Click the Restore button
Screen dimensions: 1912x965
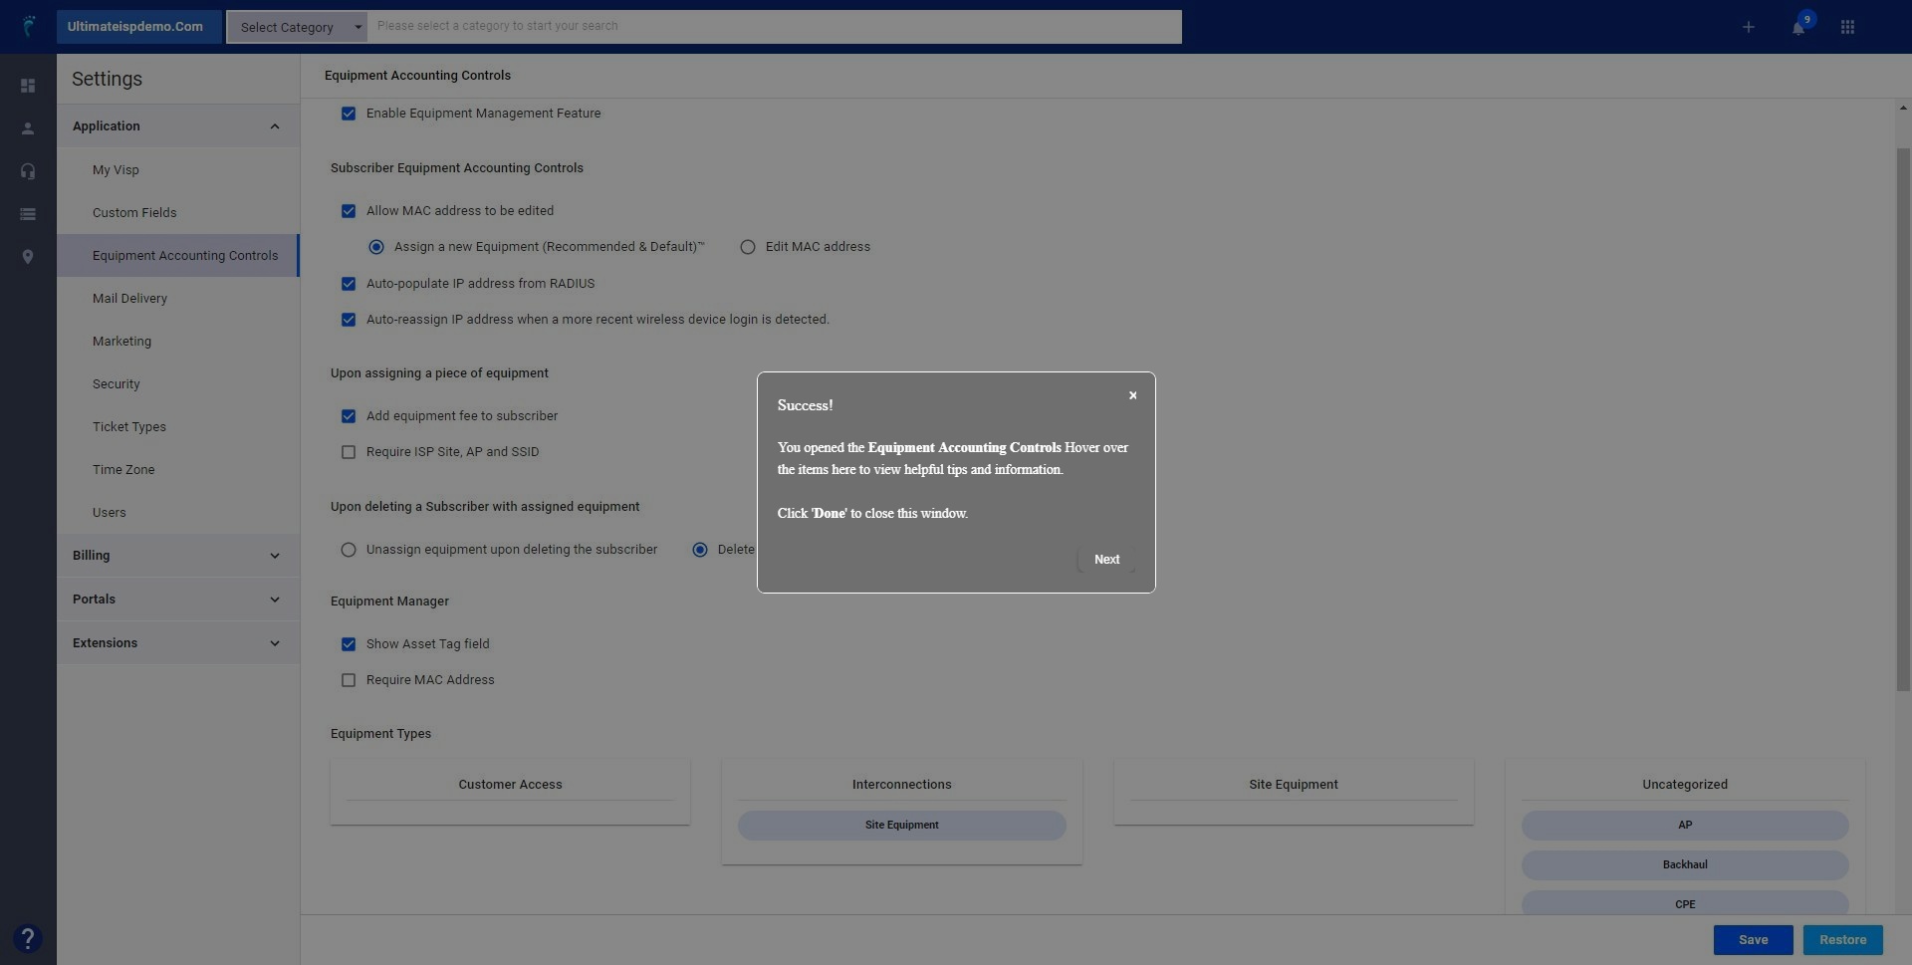tap(1842, 940)
